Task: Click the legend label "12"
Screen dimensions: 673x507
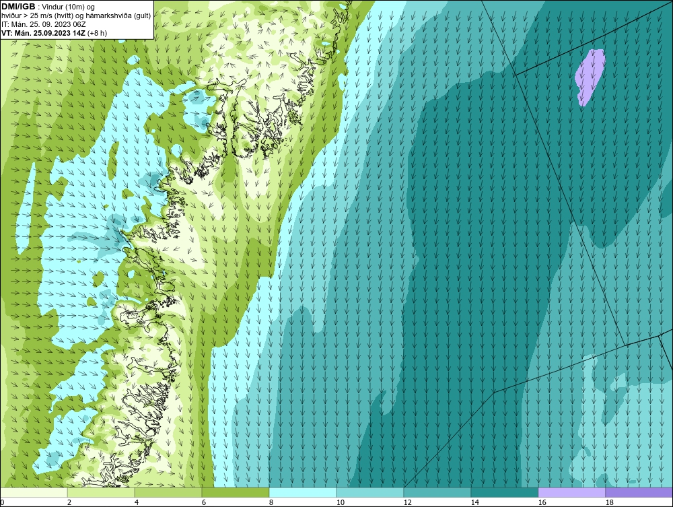Action: 407,502
